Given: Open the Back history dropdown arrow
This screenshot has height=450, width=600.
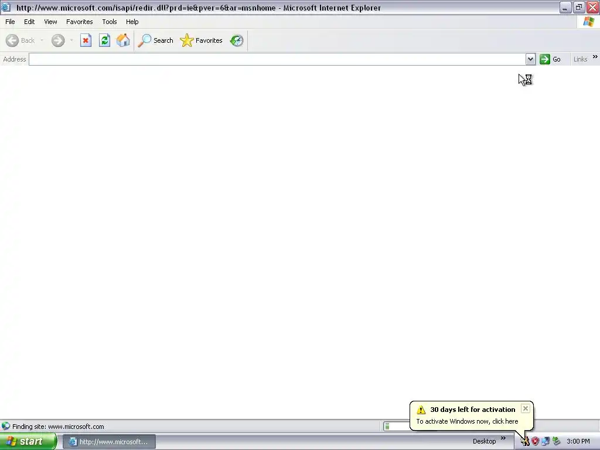Looking at the screenshot, I should pyautogui.click(x=42, y=40).
